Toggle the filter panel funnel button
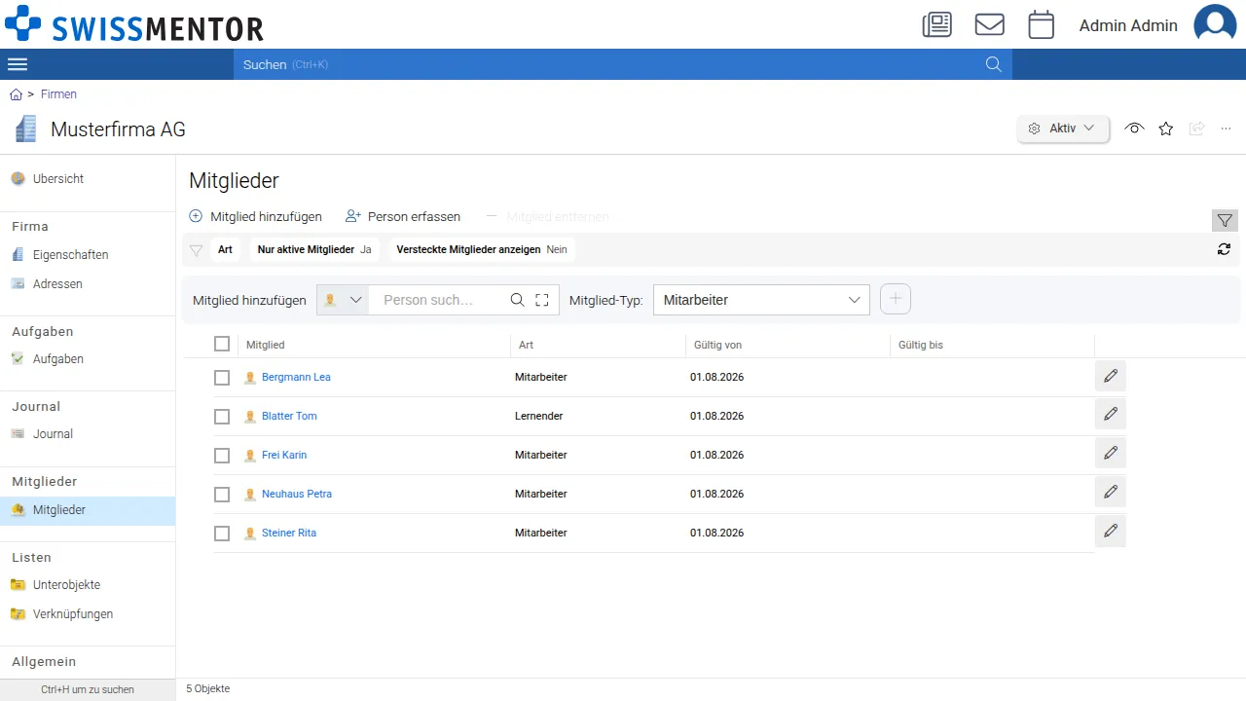Image resolution: width=1246 pixels, height=701 pixels. pyautogui.click(x=1225, y=221)
